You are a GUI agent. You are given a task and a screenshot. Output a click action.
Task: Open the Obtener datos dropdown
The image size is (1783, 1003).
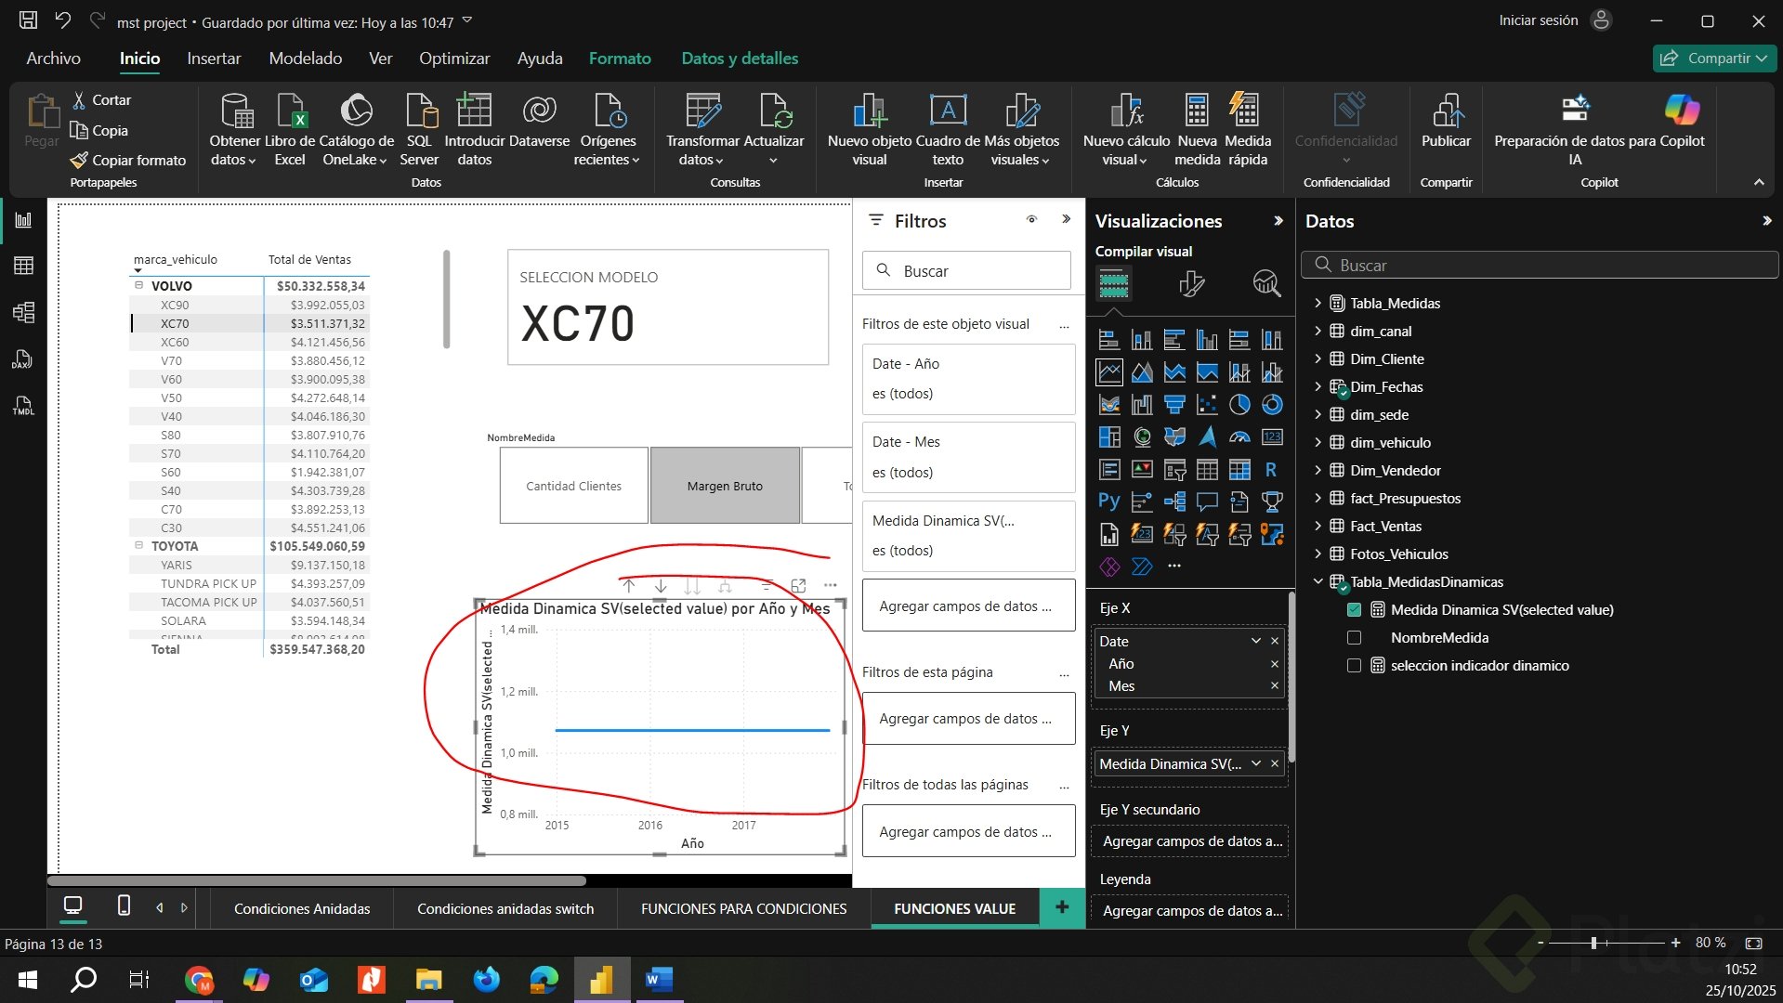pos(234,130)
